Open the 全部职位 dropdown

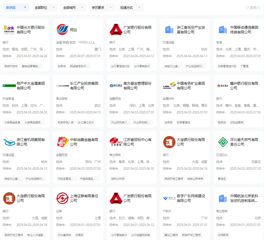(x=45, y=8)
